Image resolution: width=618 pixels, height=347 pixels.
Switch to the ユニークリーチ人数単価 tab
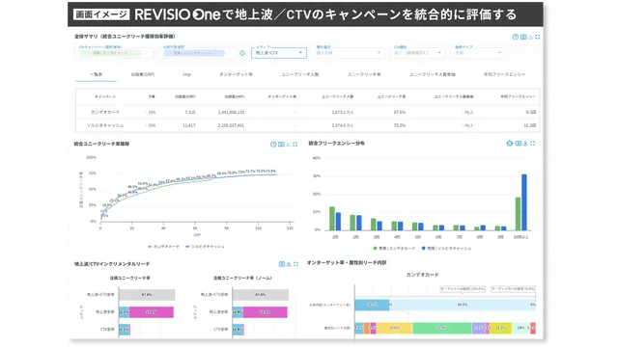(x=432, y=74)
